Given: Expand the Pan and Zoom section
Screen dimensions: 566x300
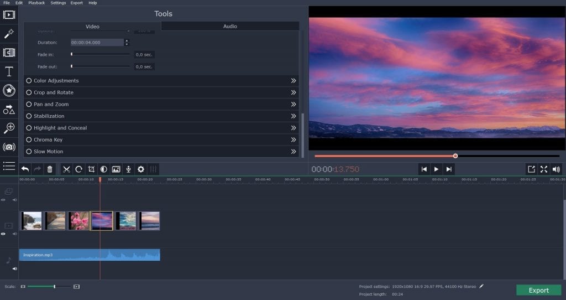Looking at the screenshot, I should [294, 104].
